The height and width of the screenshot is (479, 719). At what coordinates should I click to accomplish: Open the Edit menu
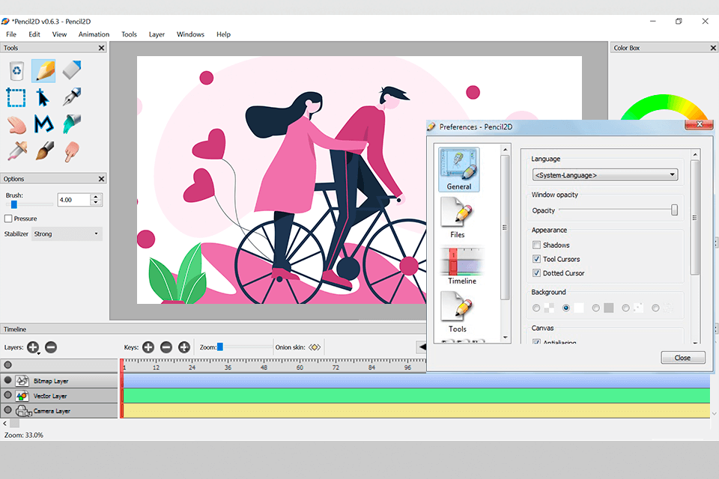coord(34,34)
